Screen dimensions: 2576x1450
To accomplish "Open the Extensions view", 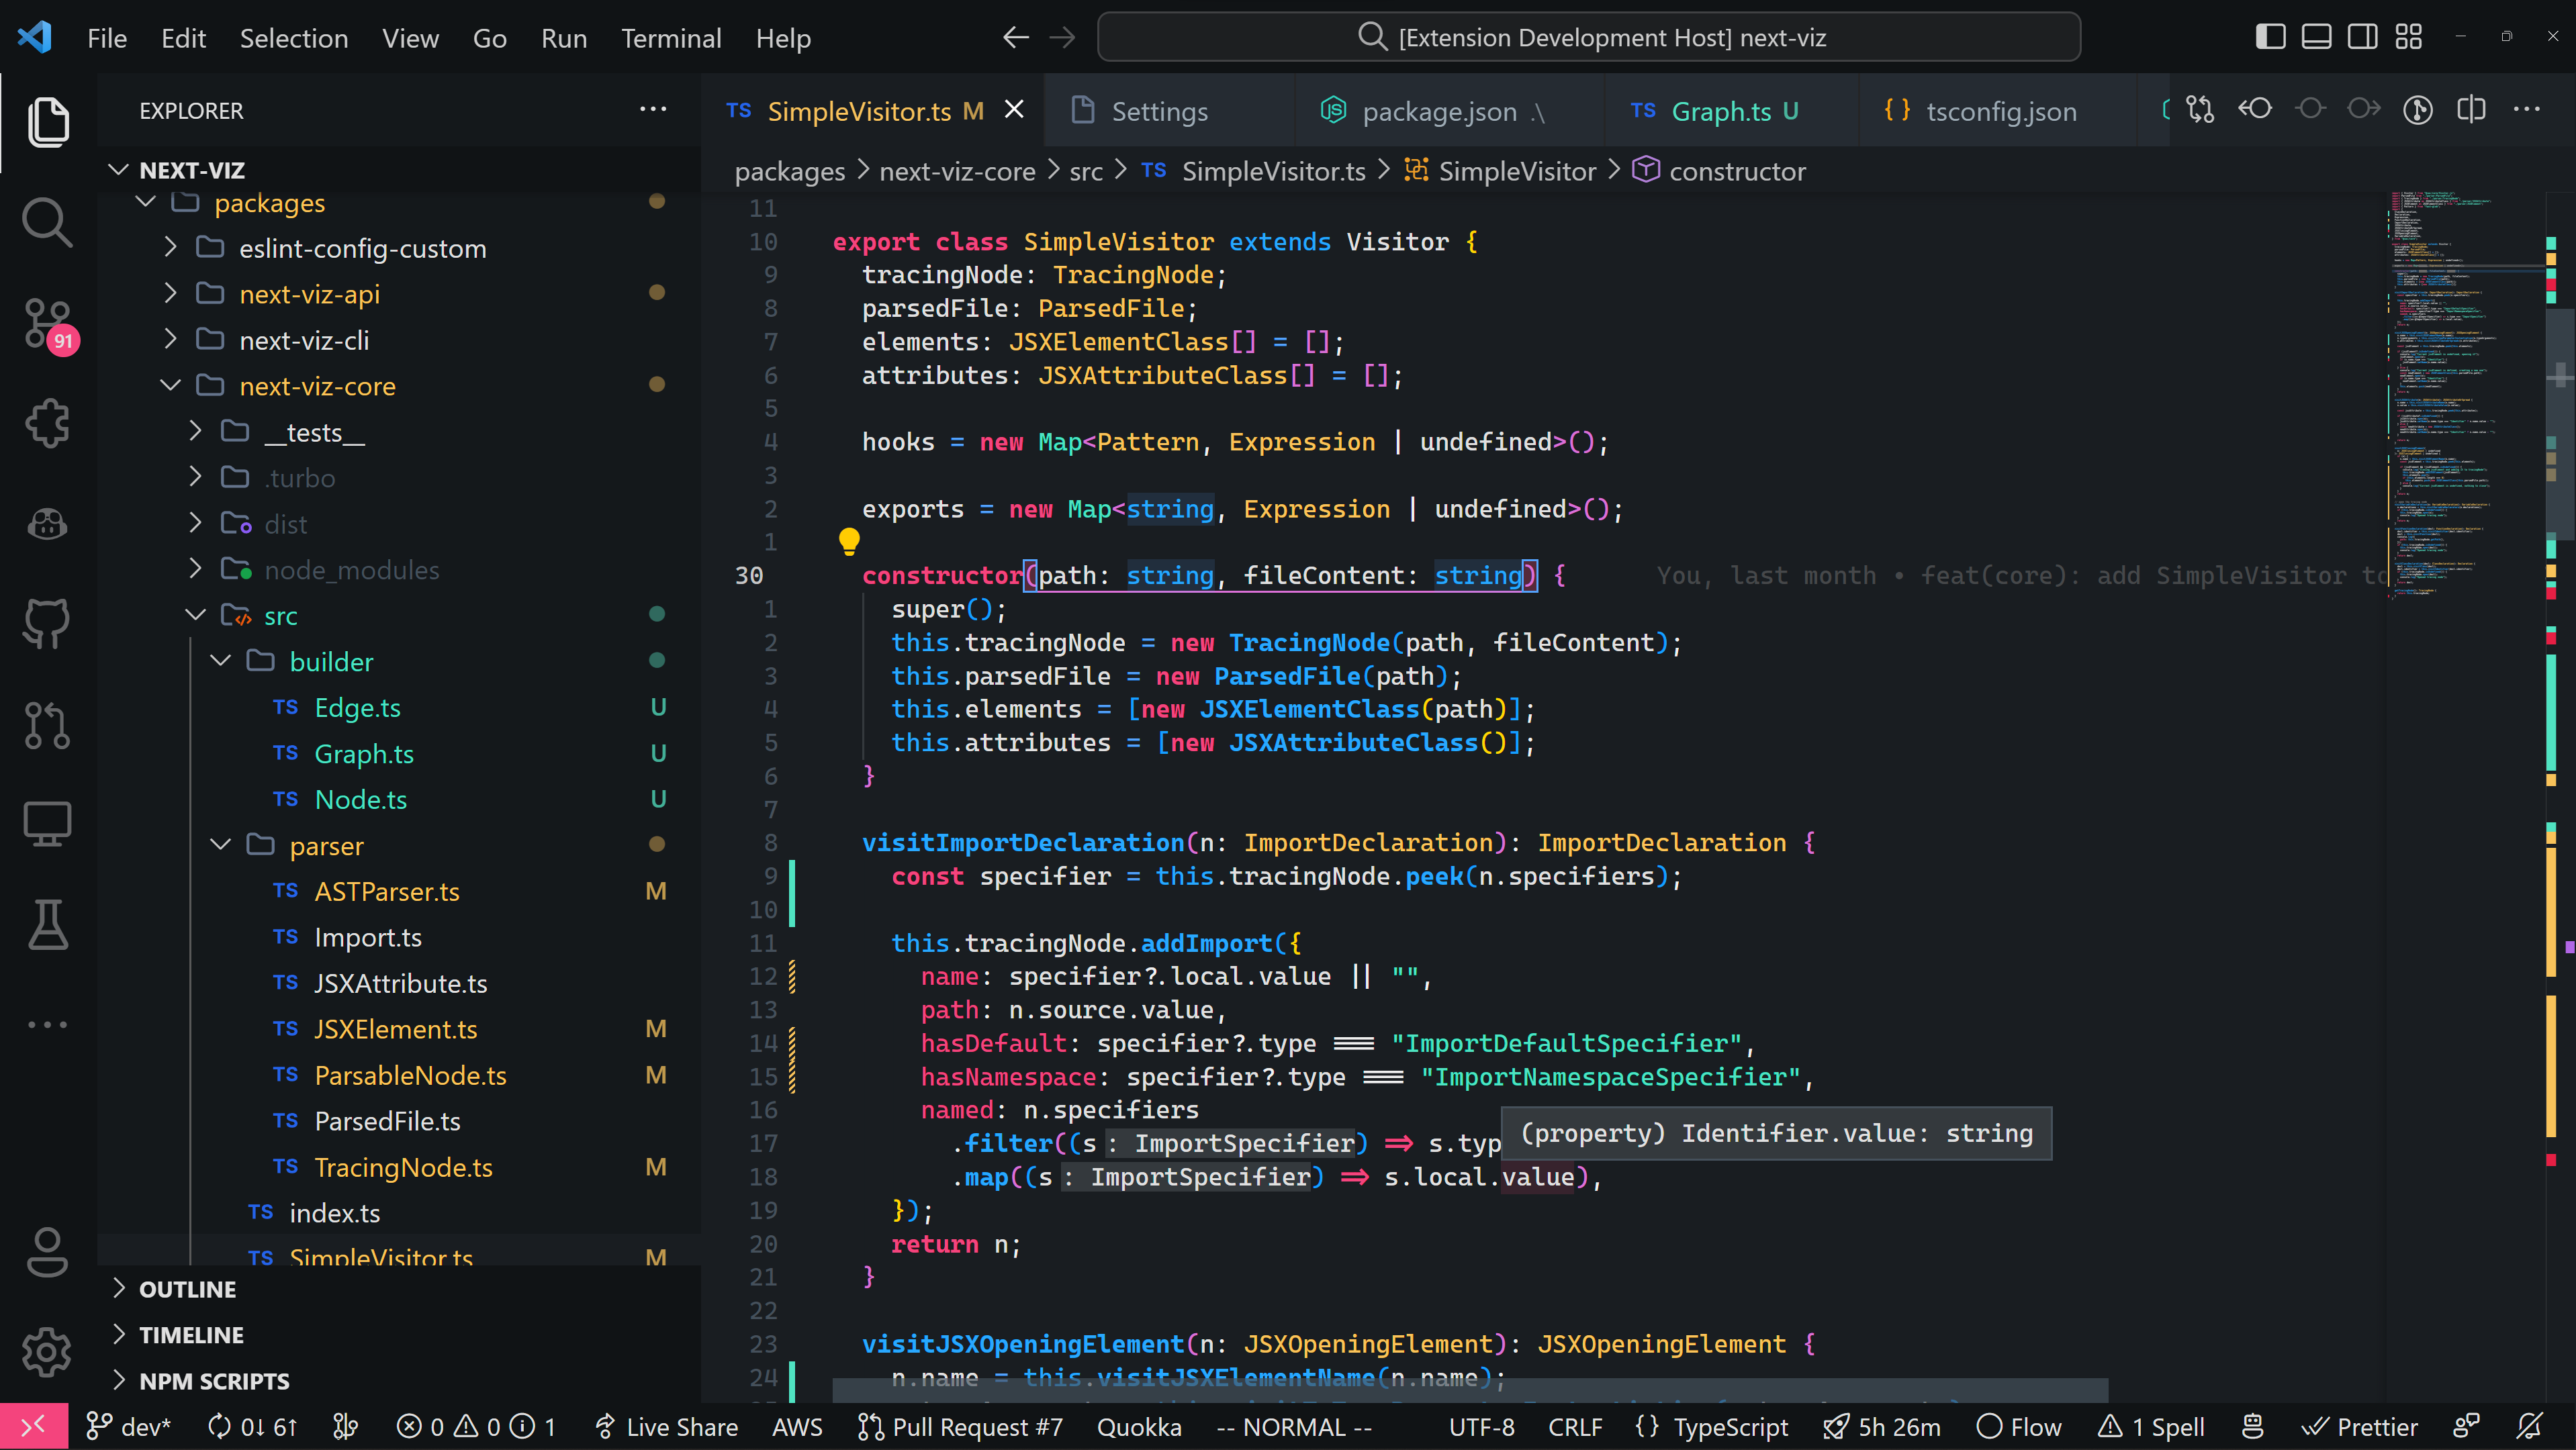I will pyautogui.click(x=48, y=423).
